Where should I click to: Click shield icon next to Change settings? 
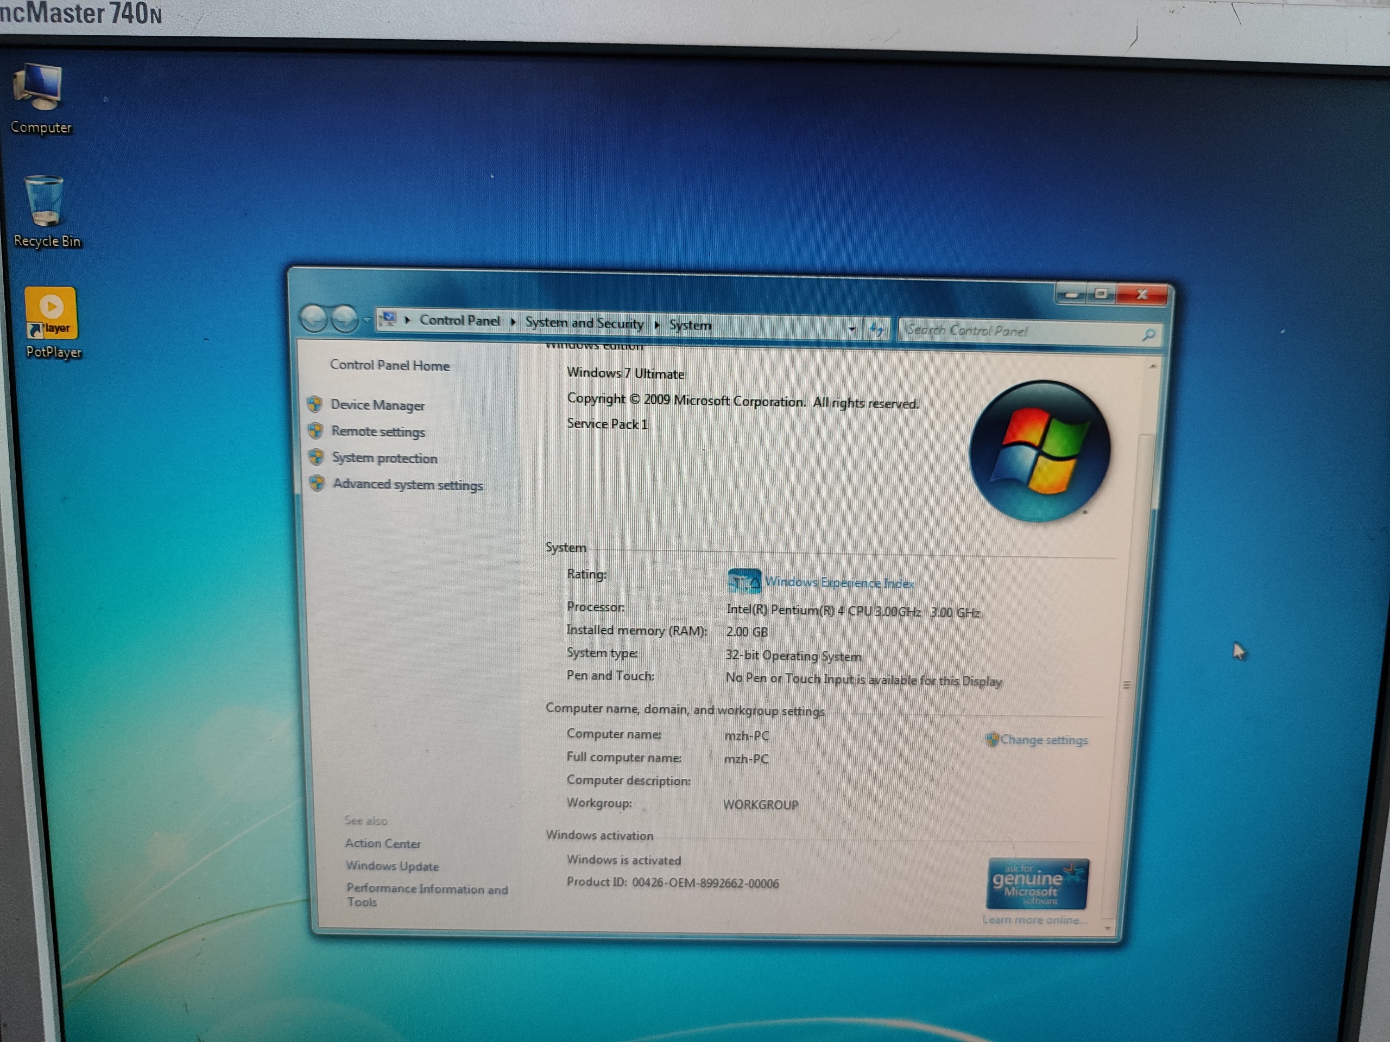coord(991,739)
